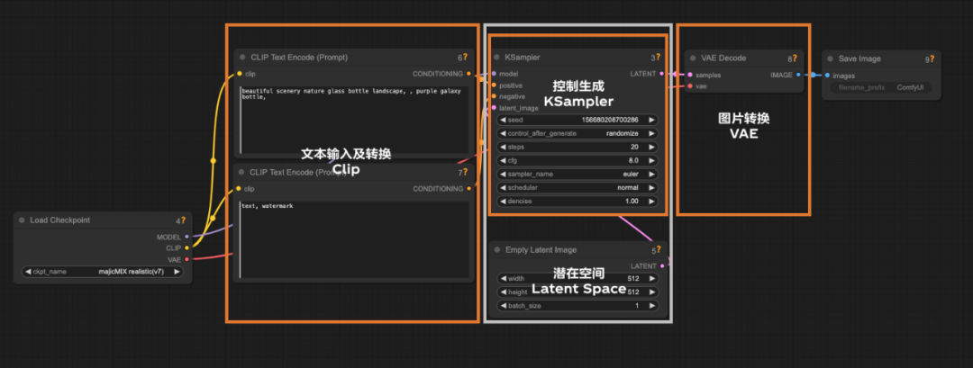Click the clip input port on CLIP node 6

pyautogui.click(x=239, y=74)
